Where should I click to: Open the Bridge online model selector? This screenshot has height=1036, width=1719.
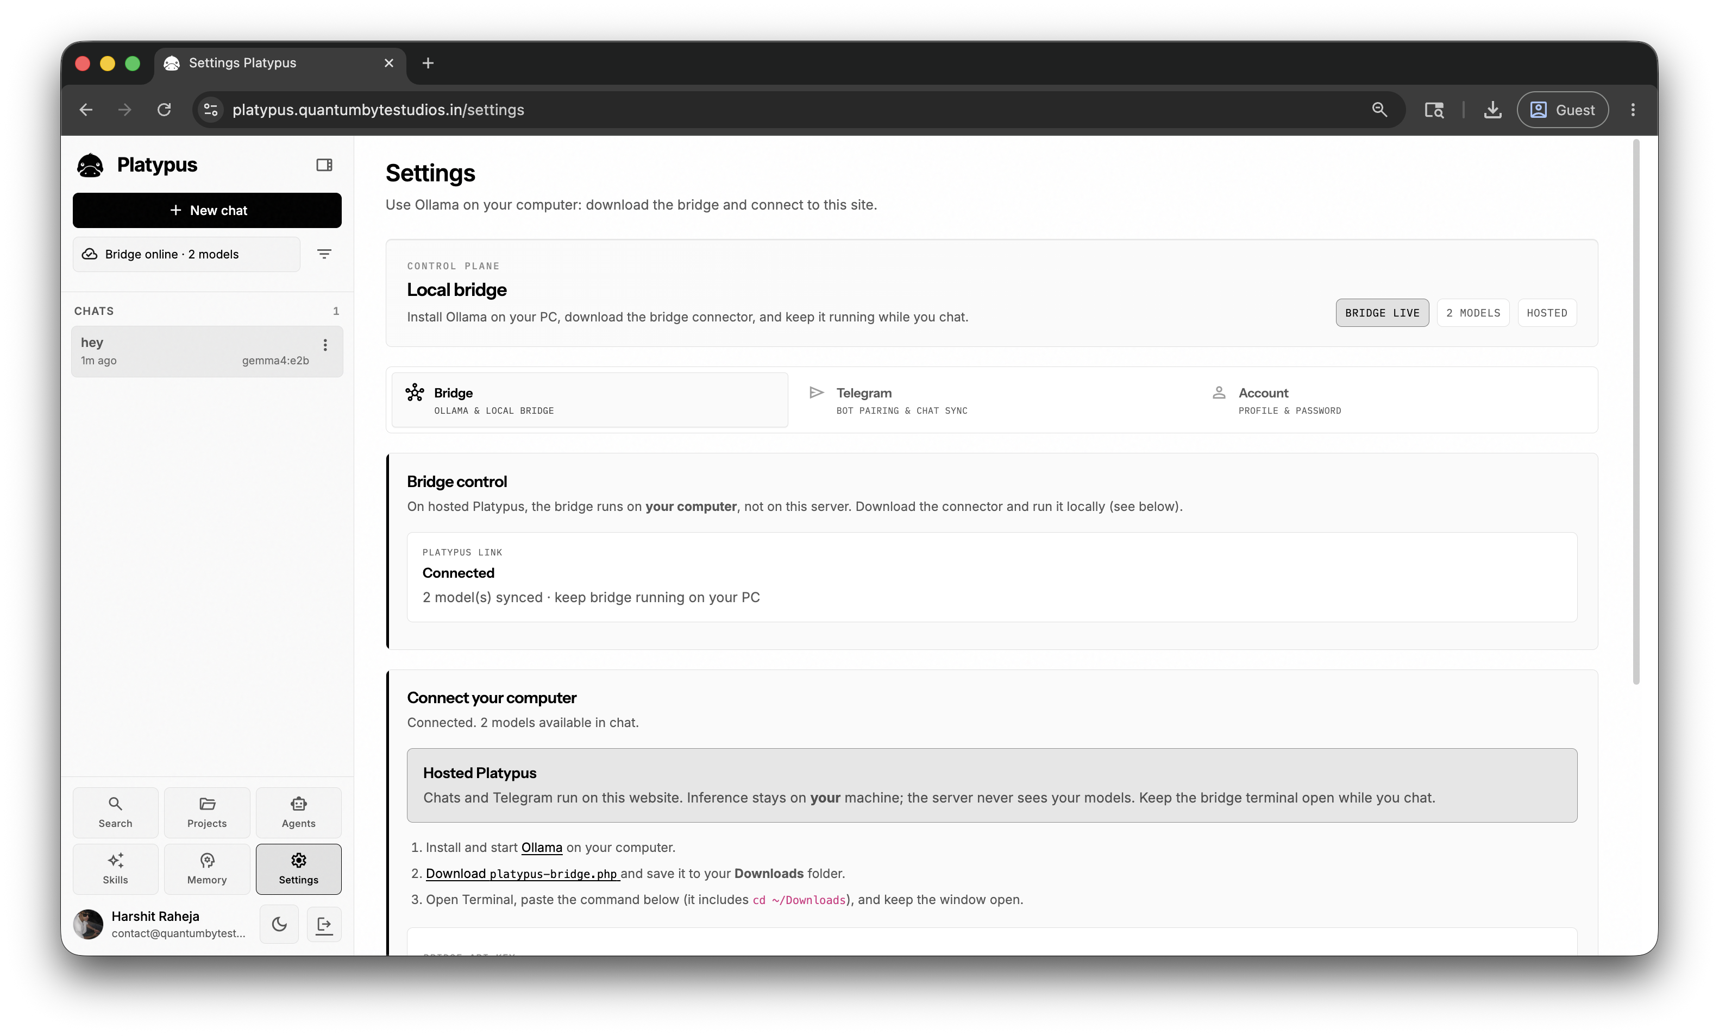point(186,255)
